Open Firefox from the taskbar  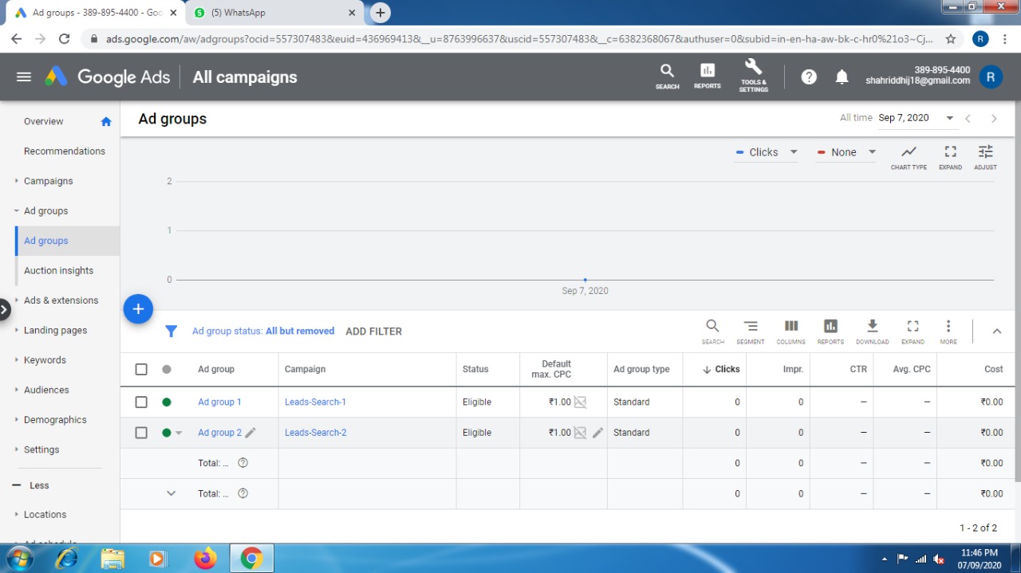coord(205,558)
